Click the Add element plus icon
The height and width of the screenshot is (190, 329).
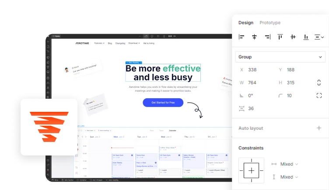click(x=48, y=41)
